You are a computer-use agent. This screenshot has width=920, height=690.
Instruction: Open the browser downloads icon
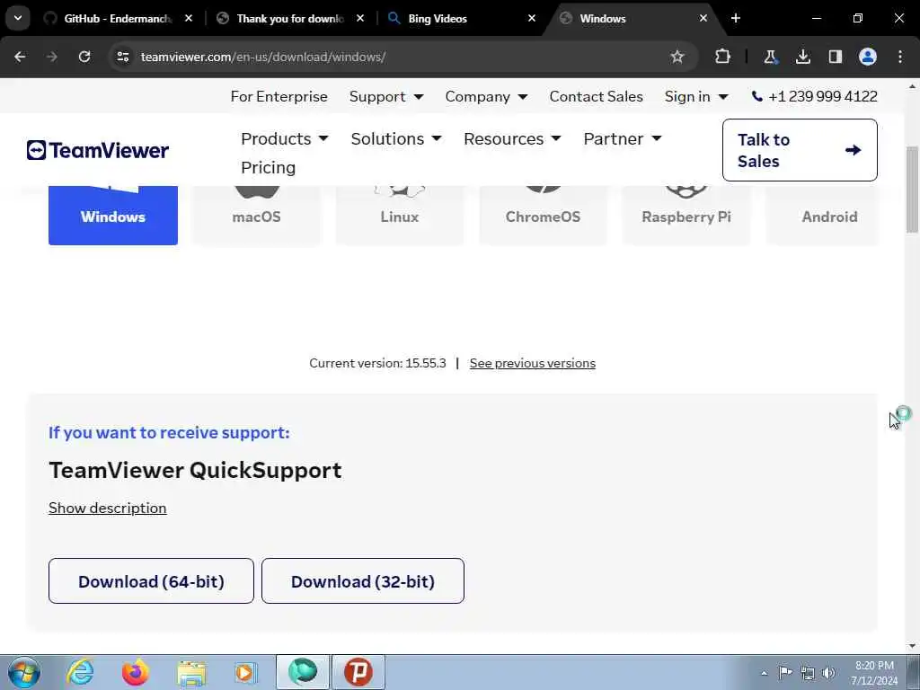802,57
